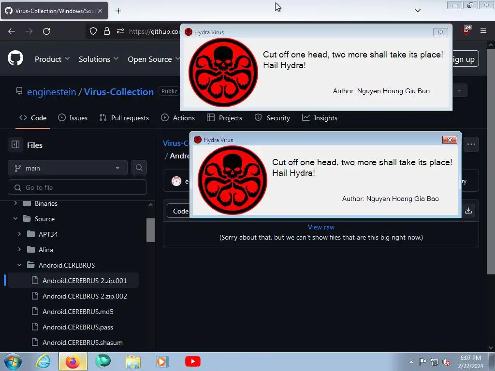Switch to the Security tab
The width and height of the screenshot is (495, 371).
click(x=273, y=118)
